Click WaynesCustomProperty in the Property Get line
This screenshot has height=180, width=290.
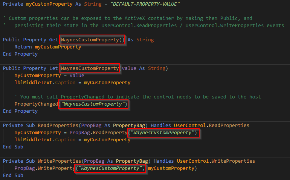90,40
